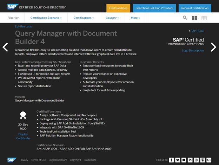
Task: Click 'SAP Solution Manager Ready functionality'
Action: pos(66,135)
